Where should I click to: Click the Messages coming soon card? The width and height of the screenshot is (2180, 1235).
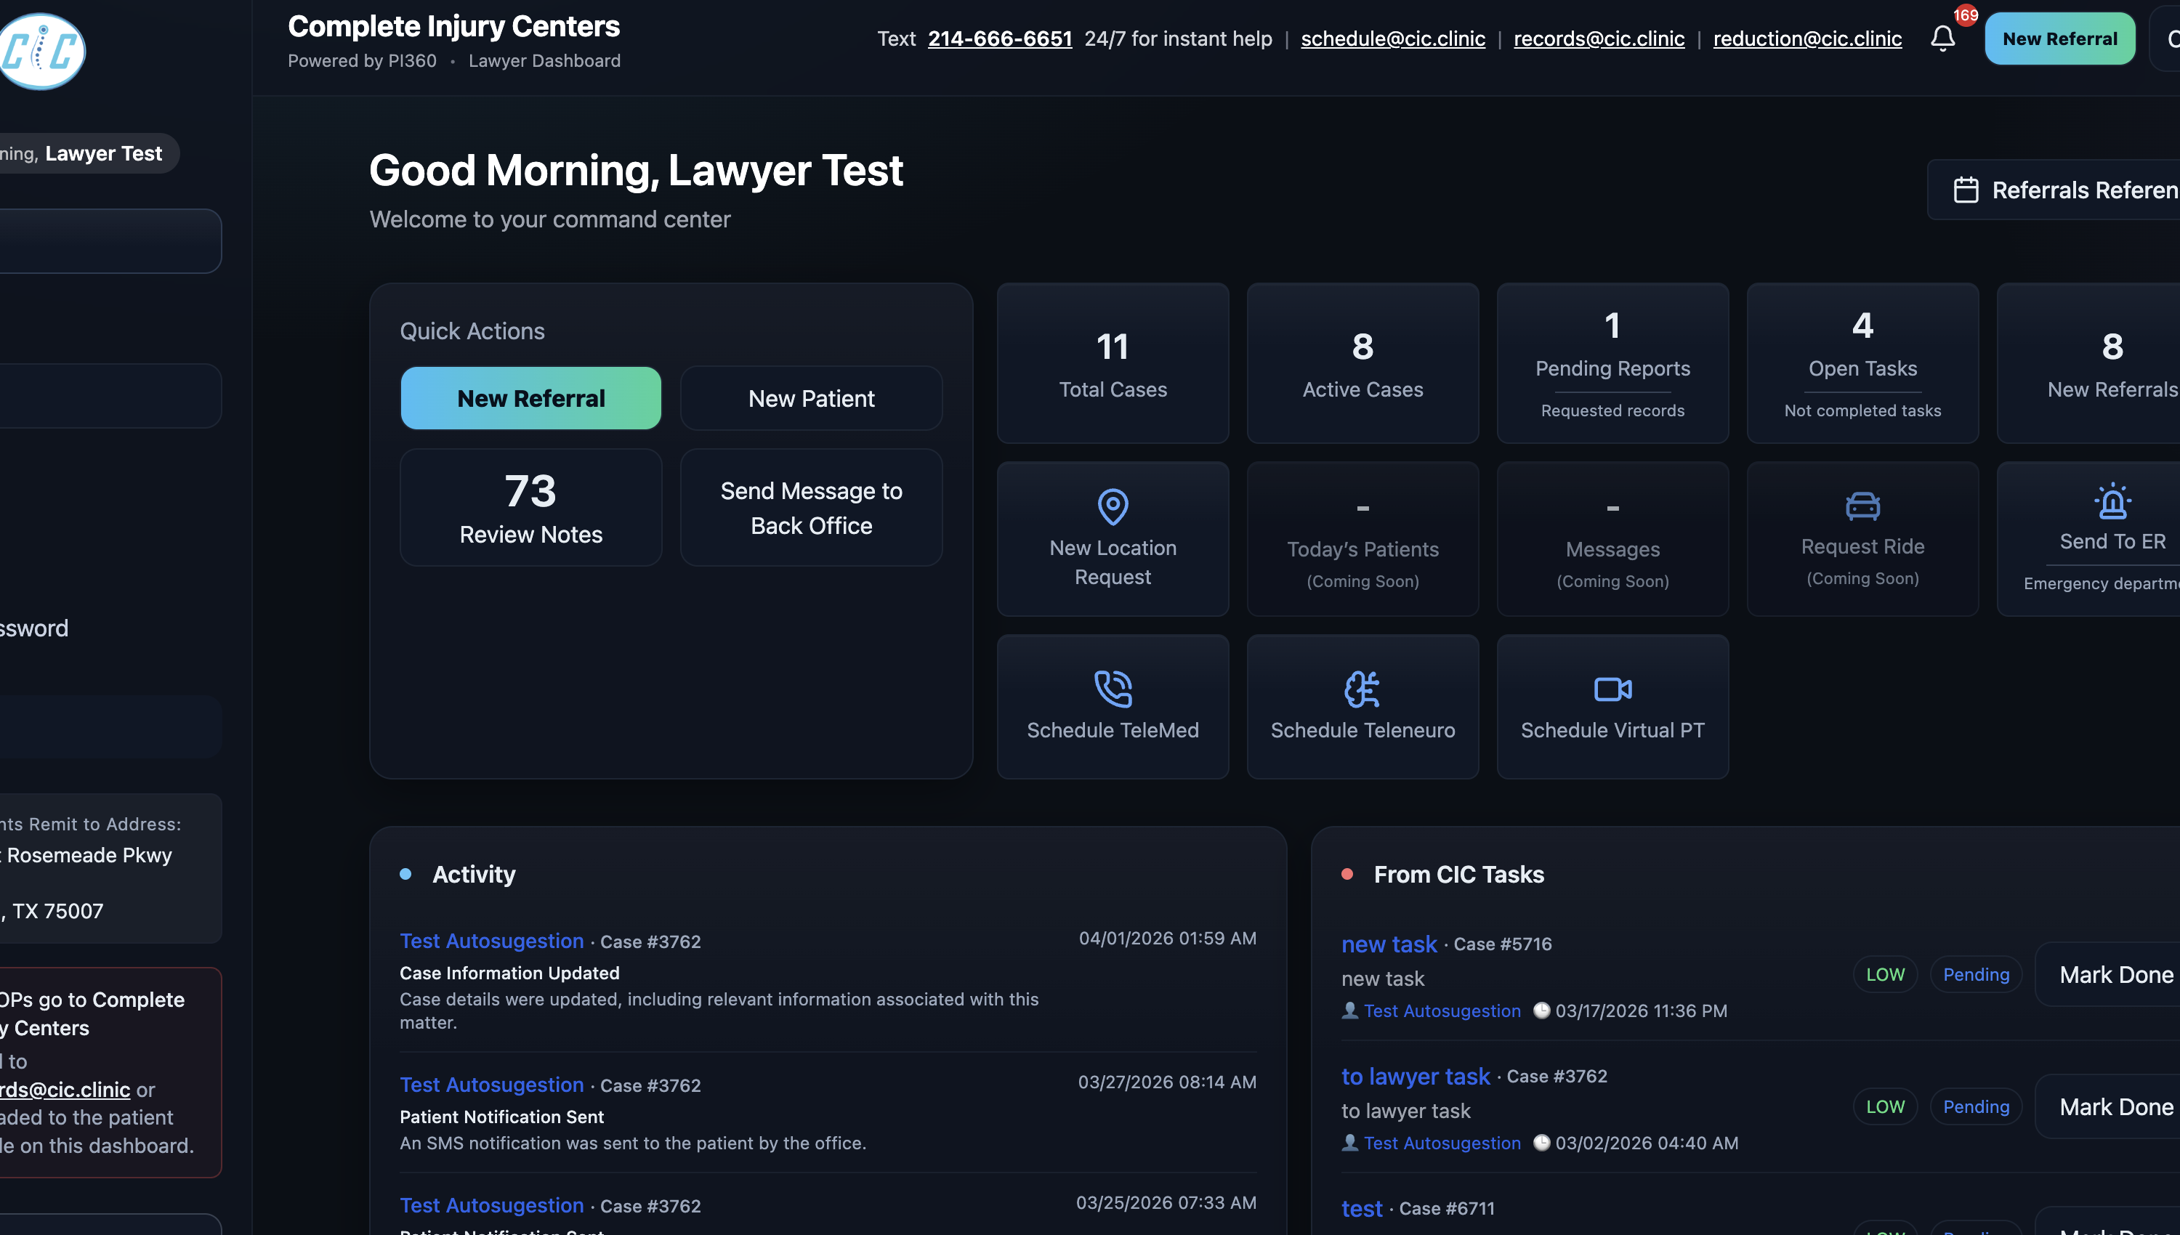[x=1612, y=538]
